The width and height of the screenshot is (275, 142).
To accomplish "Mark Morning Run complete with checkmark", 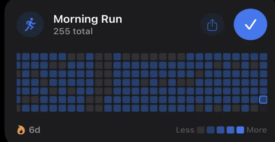I will click(x=250, y=24).
